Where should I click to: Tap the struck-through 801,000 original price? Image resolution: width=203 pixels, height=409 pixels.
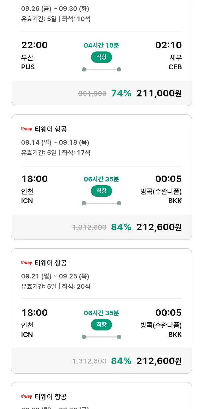92,94
